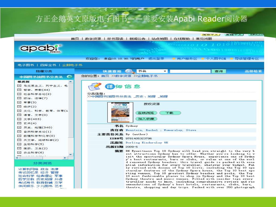The width and height of the screenshot is (276, 207).
Task: Select 文化、科学、教育、体育 tree item
Action: point(46,111)
